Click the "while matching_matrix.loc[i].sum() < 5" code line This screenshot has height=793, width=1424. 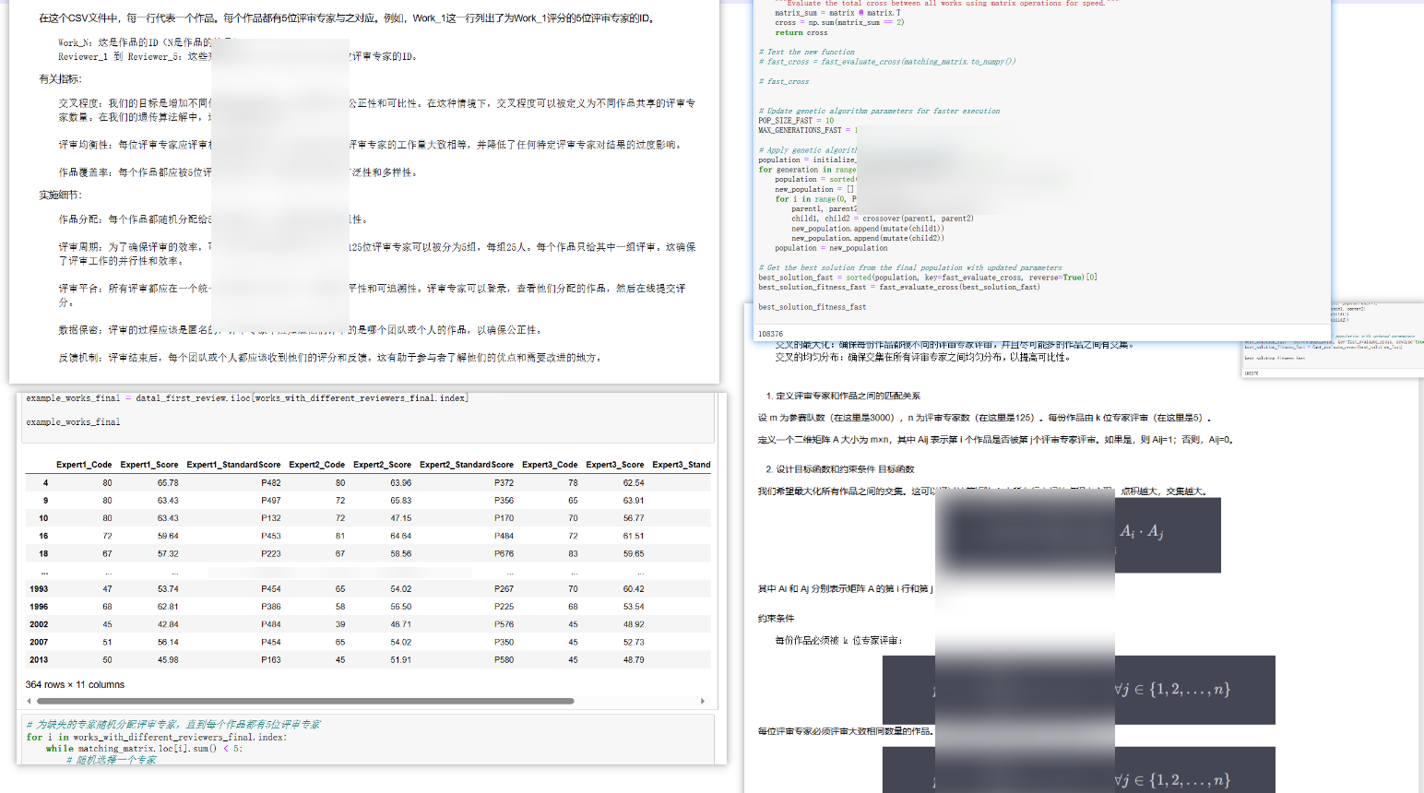pyautogui.click(x=145, y=749)
